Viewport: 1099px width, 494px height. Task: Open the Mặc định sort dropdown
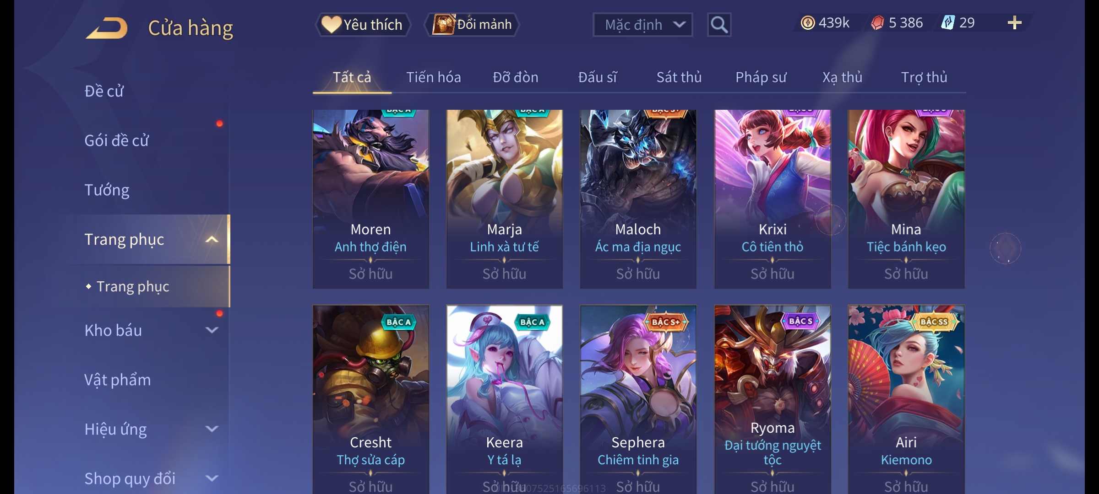point(642,25)
